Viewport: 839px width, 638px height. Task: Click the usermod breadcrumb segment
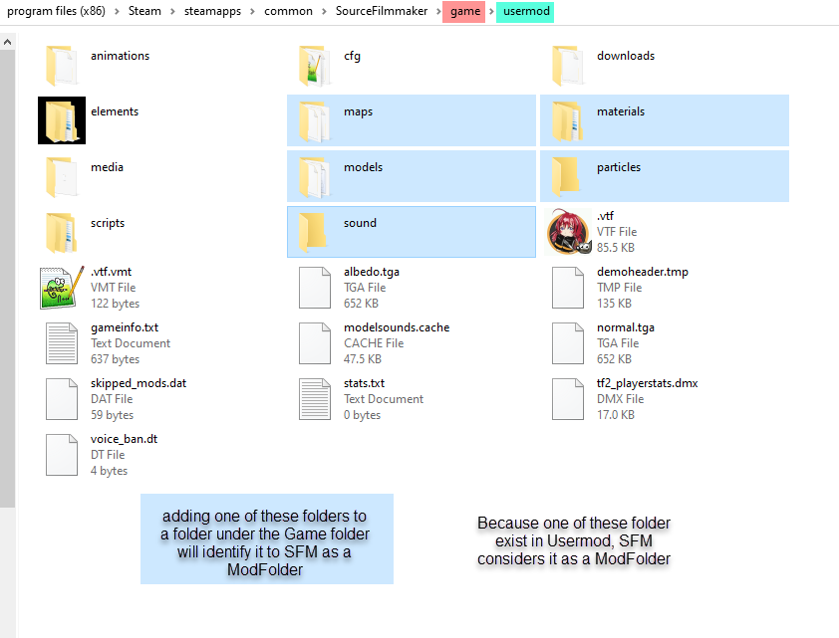click(x=525, y=12)
